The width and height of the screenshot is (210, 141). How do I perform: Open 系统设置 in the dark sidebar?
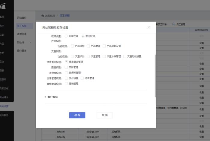pos(4,106)
